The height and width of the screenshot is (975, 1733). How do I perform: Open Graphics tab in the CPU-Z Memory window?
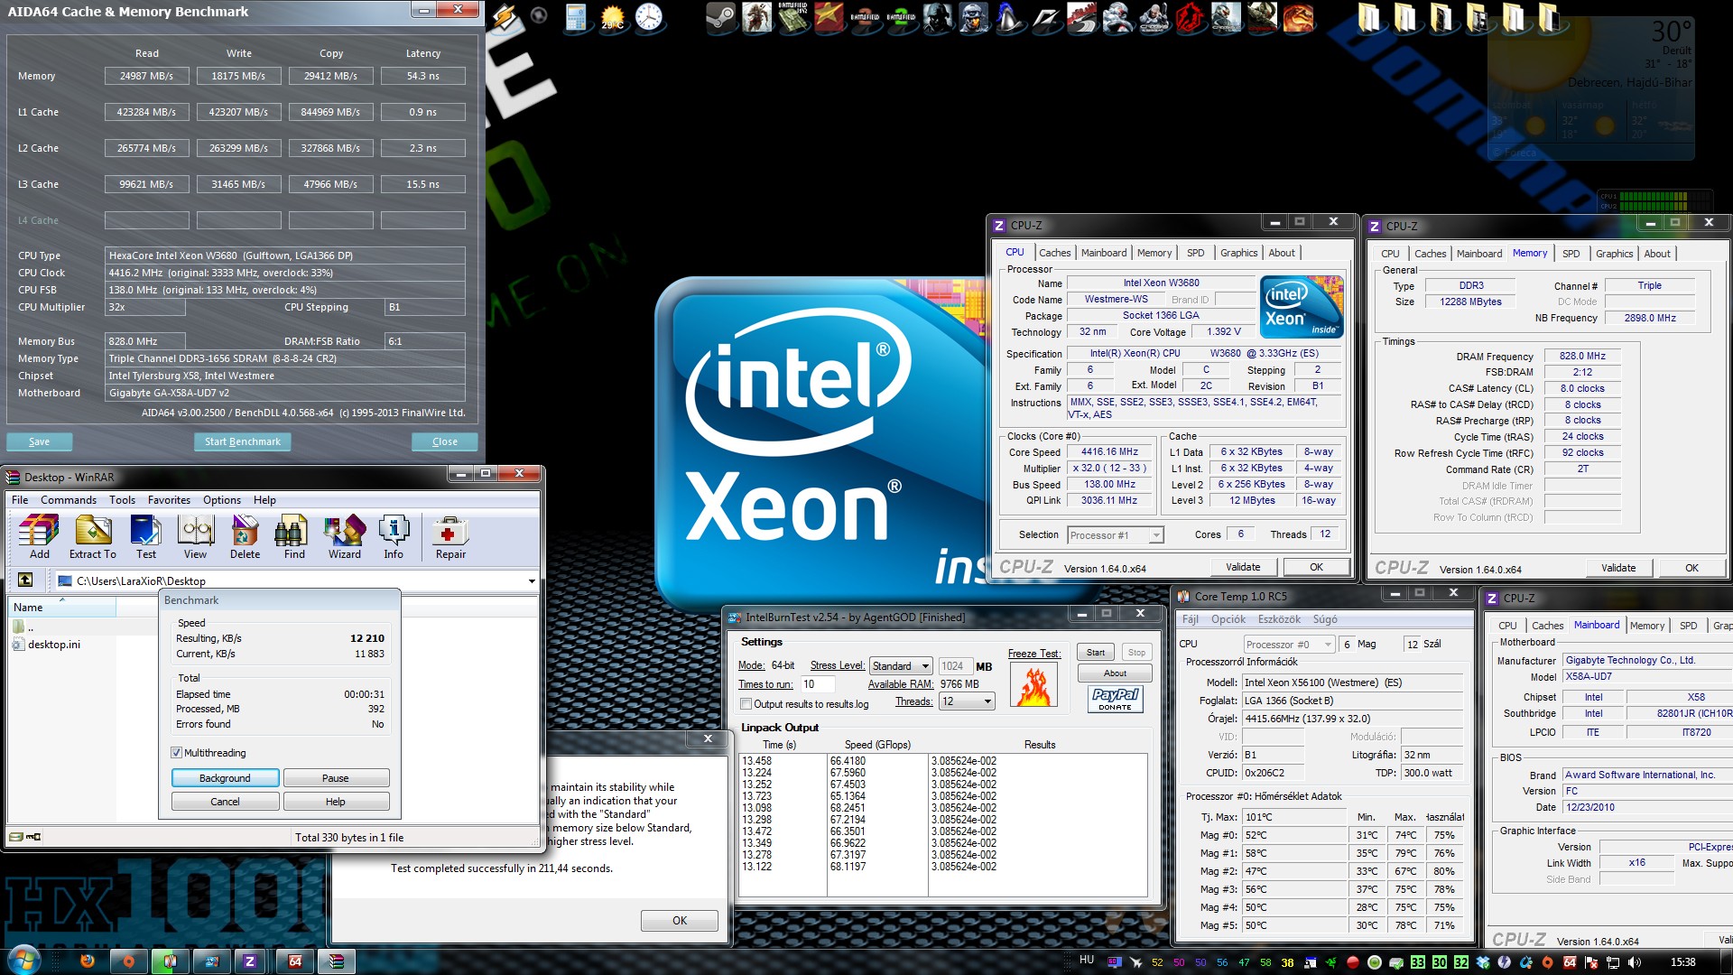click(1614, 254)
